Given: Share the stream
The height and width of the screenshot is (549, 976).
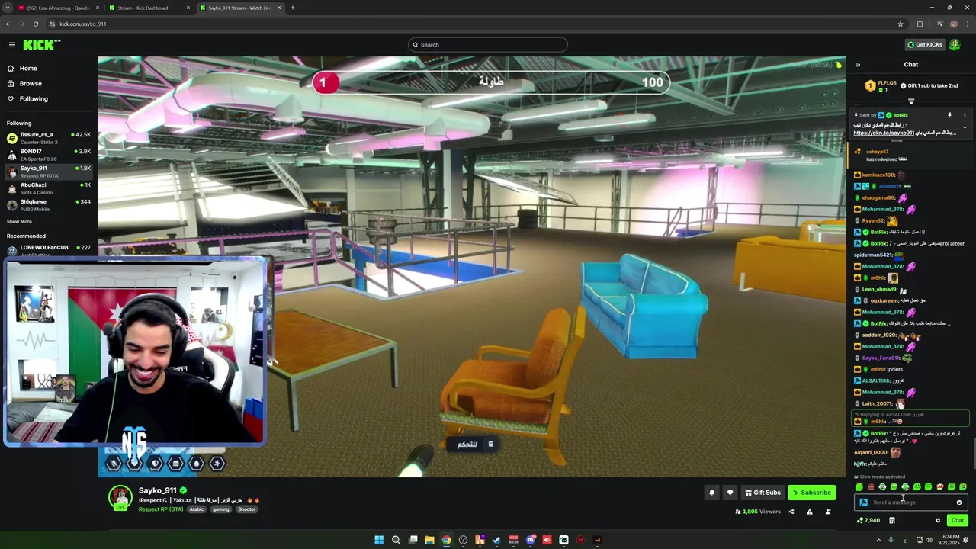Looking at the screenshot, I should (791, 512).
